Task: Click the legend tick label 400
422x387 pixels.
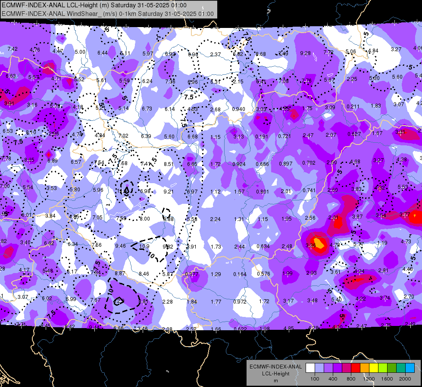Action: tap(333, 379)
